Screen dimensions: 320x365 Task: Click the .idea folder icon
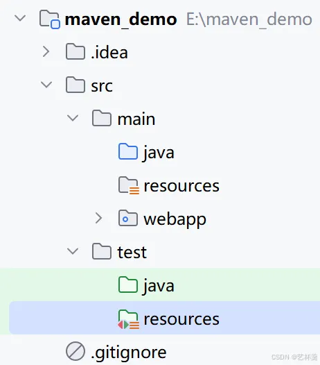coord(75,51)
